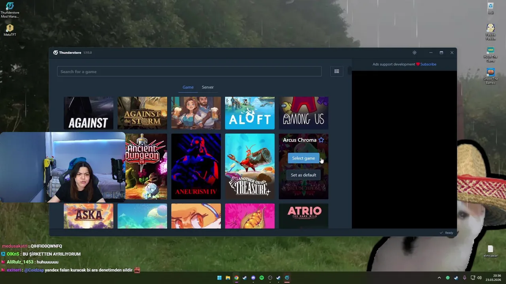Open volume control from the system tray

[479, 278]
